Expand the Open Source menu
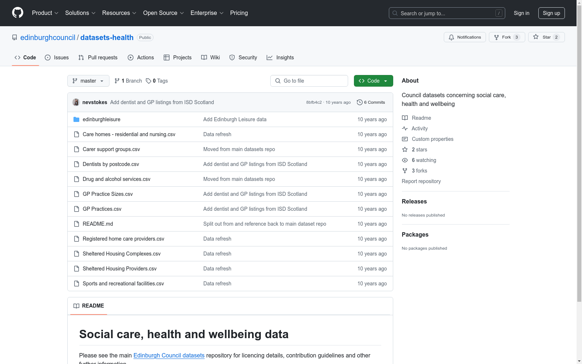The width and height of the screenshot is (582, 364). pos(164,13)
